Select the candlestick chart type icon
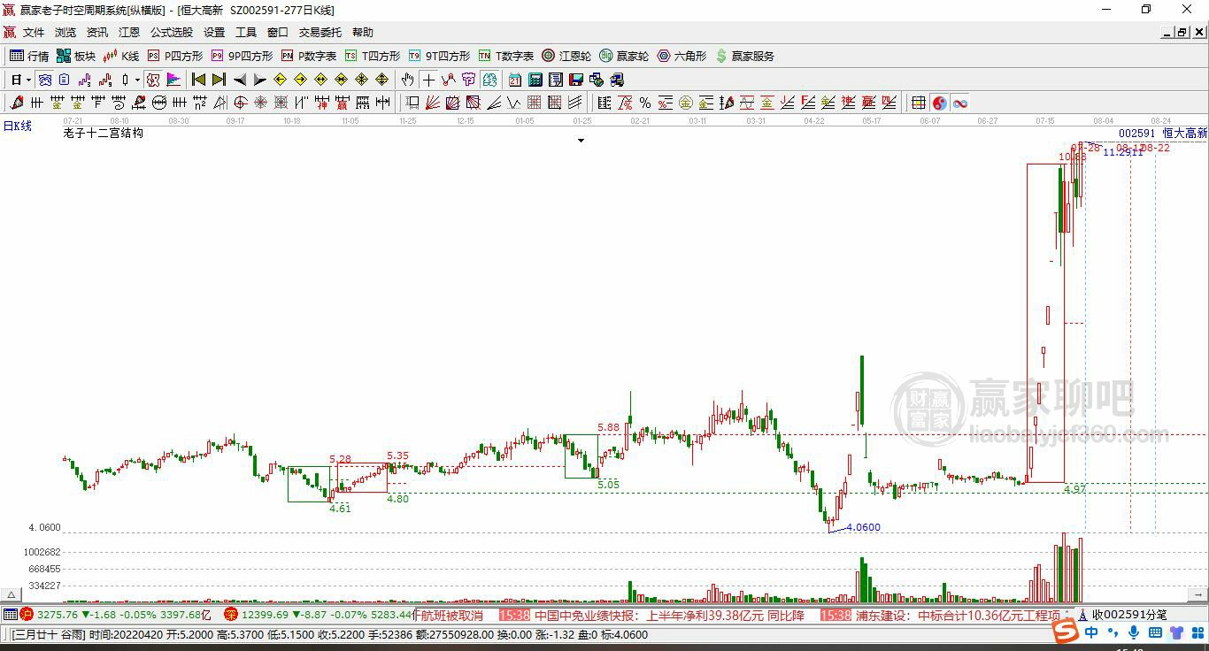This screenshot has height=651, width=1209. (x=125, y=80)
